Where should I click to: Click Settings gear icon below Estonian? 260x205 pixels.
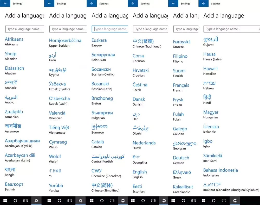coord(164,201)
